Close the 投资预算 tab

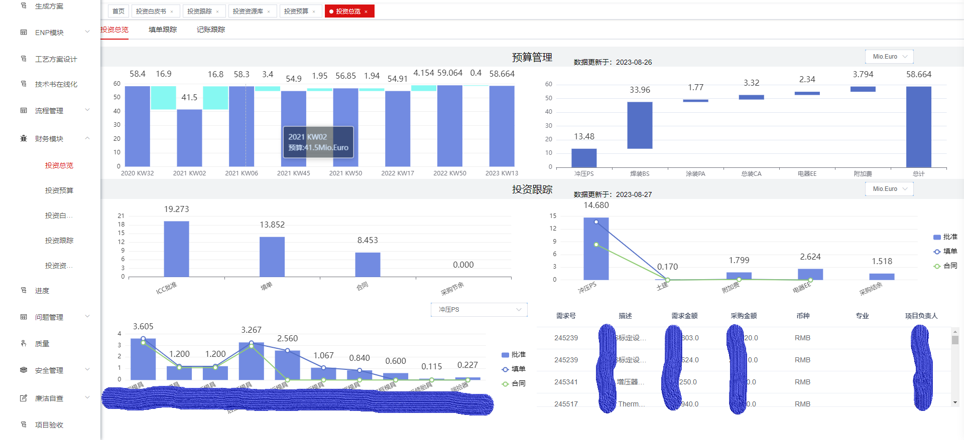pos(314,12)
